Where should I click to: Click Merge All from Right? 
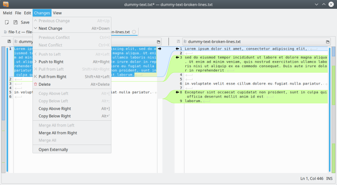pyautogui.click(x=58, y=133)
